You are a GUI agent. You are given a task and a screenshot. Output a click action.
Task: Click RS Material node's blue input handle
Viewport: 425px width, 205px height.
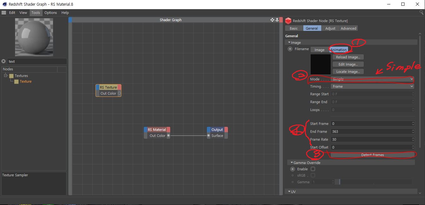coord(145,130)
